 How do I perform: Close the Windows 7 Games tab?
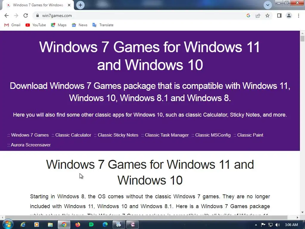click(x=69, y=5)
